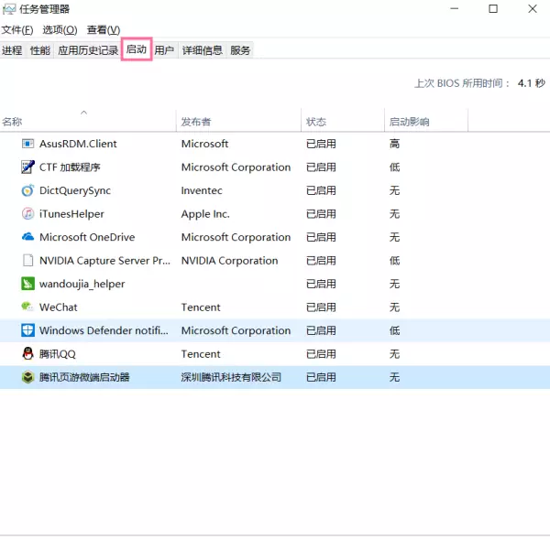The image size is (550, 539).
Task: Click the 腾讯QQ penguin icon
Action: [27, 354]
